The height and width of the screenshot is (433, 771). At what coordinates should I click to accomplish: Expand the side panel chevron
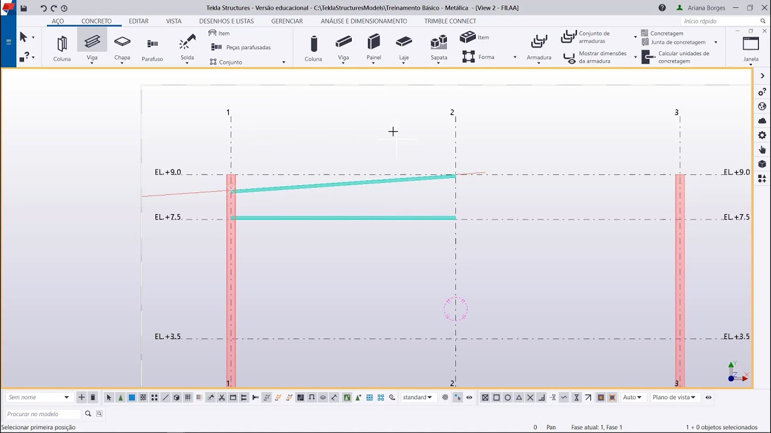point(762,76)
